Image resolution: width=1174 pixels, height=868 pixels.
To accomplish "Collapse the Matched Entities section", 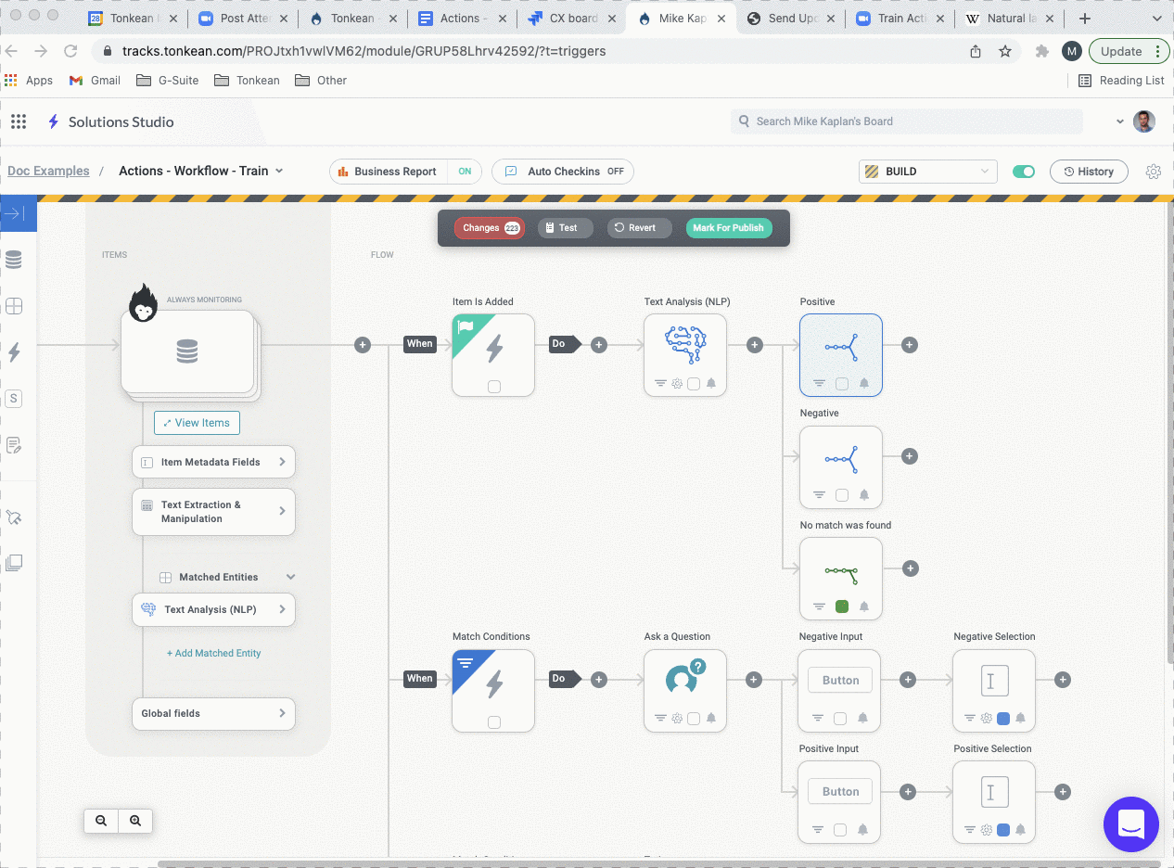I will [x=290, y=577].
